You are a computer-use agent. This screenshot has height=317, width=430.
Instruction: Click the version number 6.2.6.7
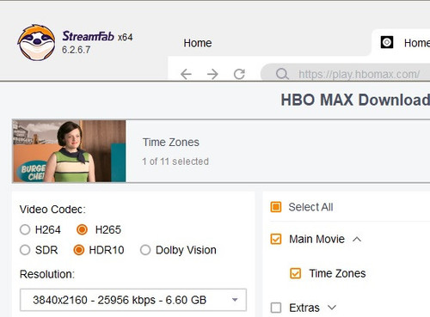(77, 50)
